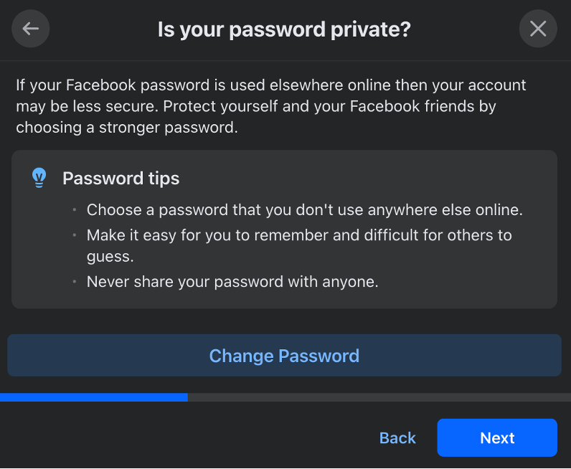Viewport: 571px width, 469px height.
Task: Click the bullet before "Choose a password"
Action: click(75, 209)
